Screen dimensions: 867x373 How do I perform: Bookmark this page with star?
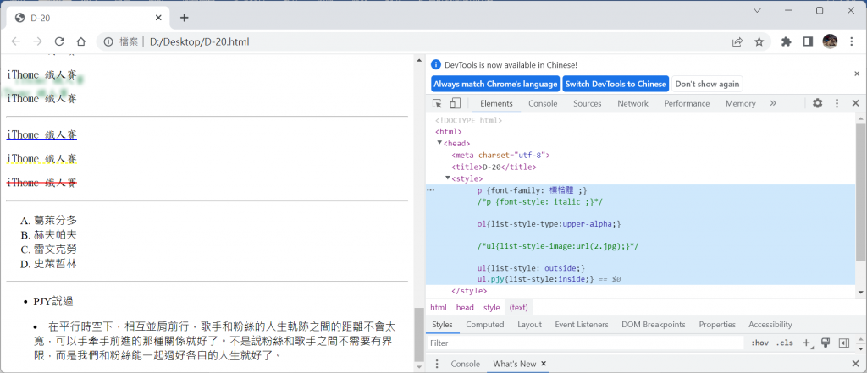point(759,41)
